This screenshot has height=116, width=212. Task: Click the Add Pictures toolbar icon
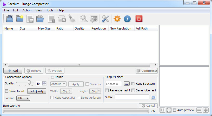click(9, 19)
